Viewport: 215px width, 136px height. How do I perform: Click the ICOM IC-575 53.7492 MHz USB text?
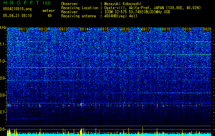coord(137,12)
